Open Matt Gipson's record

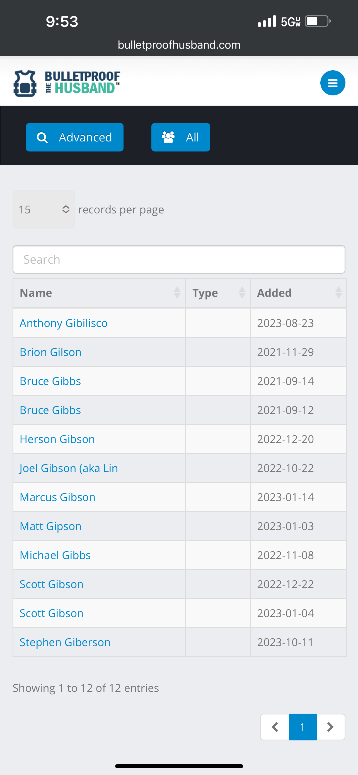pyautogui.click(x=50, y=526)
